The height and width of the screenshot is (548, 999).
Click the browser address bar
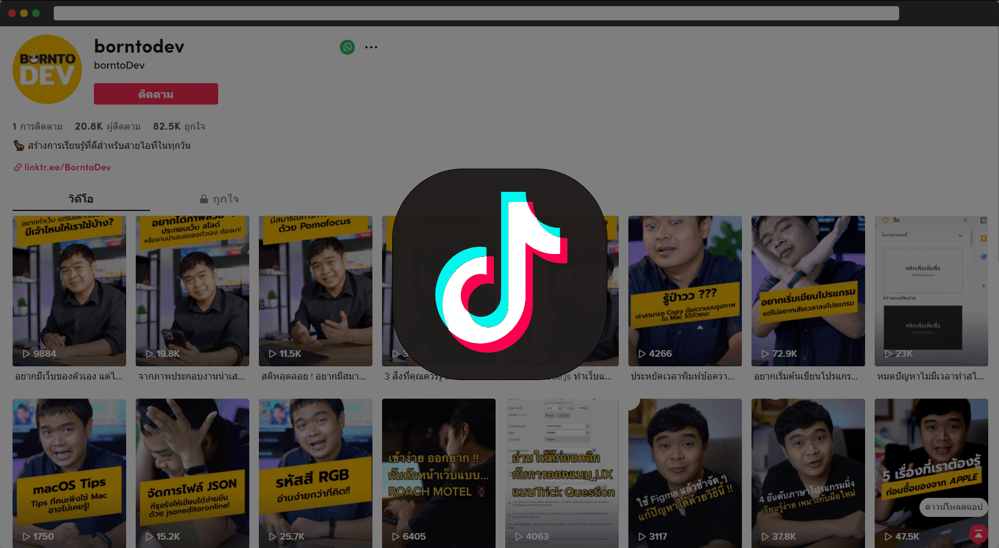(476, 13)
